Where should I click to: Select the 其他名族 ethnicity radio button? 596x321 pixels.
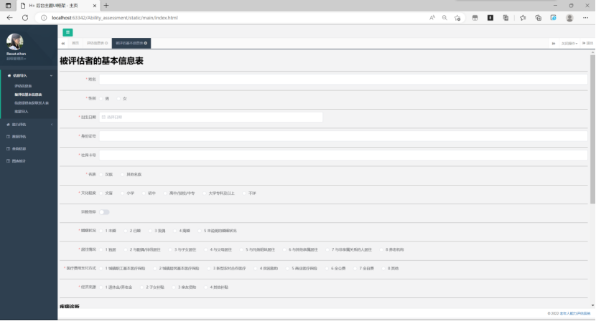[123, 175]
